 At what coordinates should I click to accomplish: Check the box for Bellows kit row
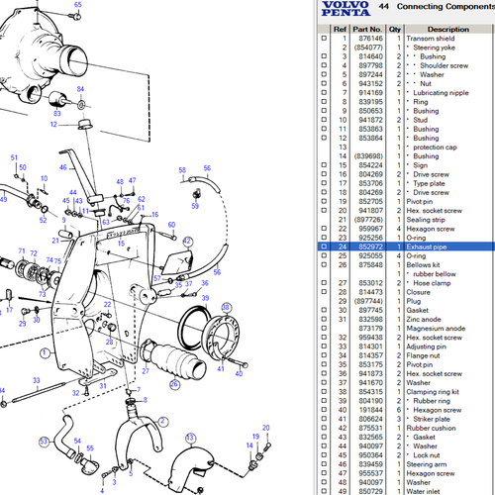324,264
